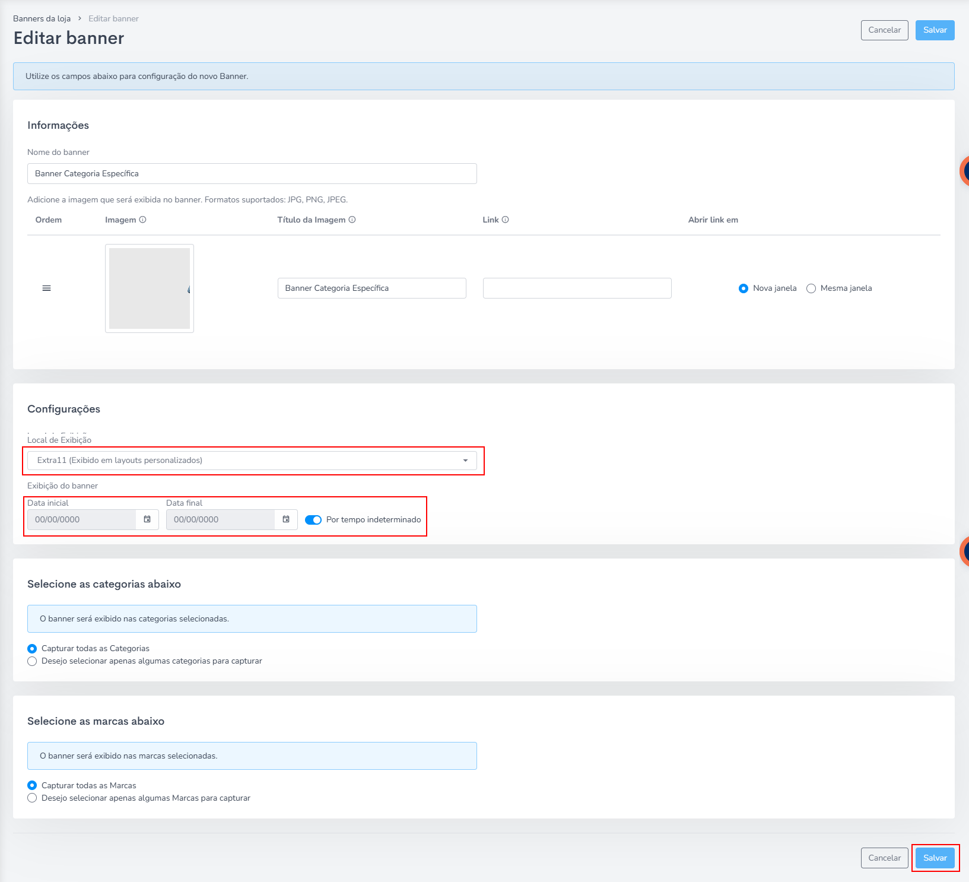Click the empty Link input field
This screenshot has width=969, height=882.
click(x=577, y=288)
